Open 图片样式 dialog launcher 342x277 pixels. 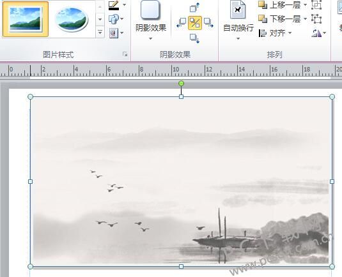(125, 54)
